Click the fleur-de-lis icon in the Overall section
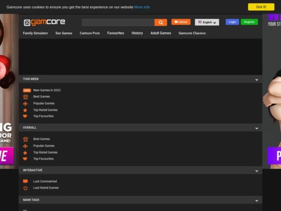This screenshot has height=211, width=281. (25, 146)
